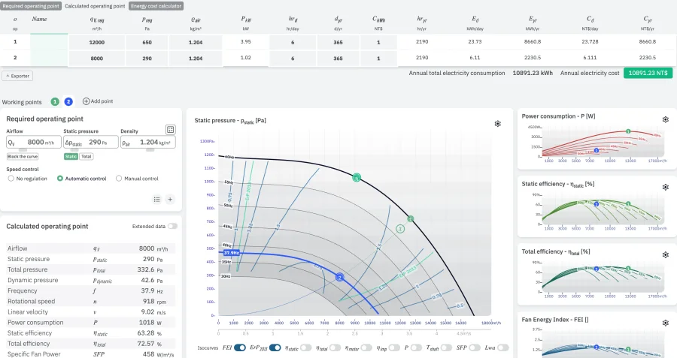Click the plus icon in operating point panel
The width and height of the screenshot is (677, 358).
tap(170, 200)
